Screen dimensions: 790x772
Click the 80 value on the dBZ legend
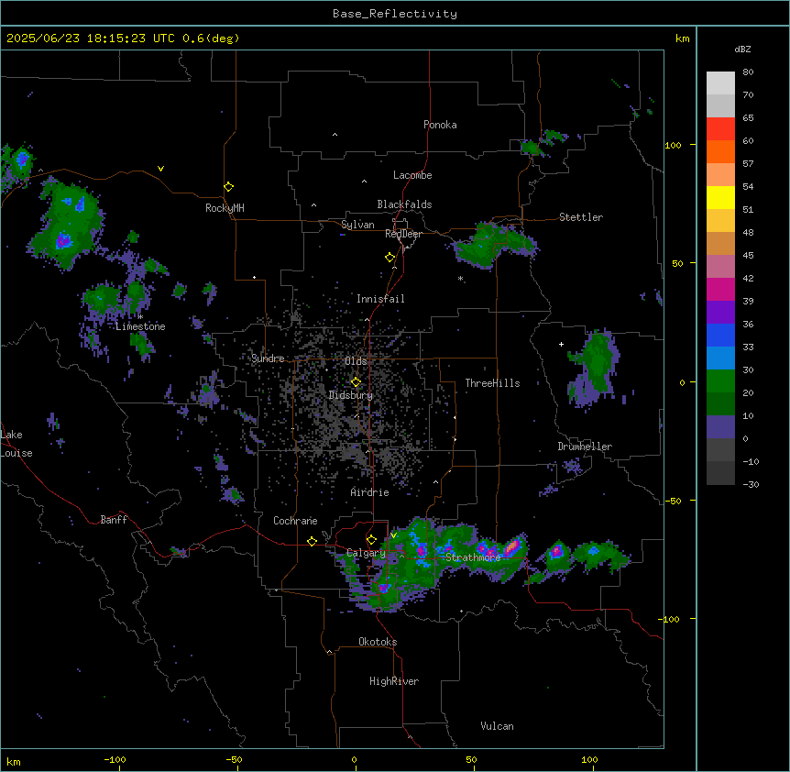click(x=748, y=72)
